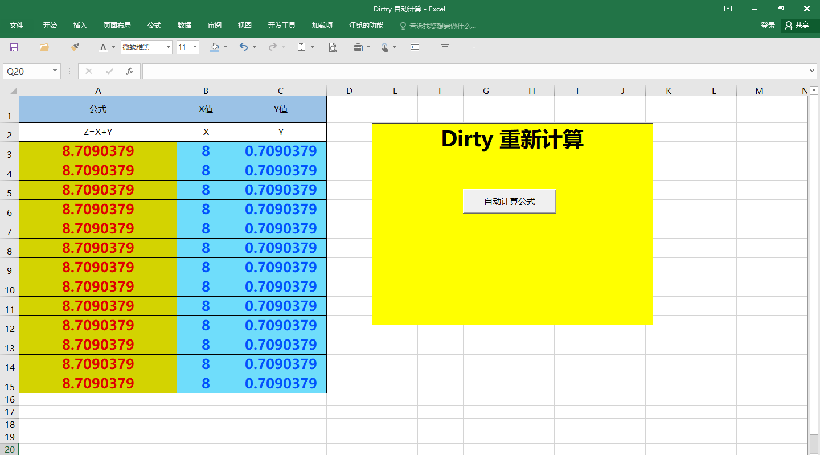Click the Undo arrow icon

[244, 47]
